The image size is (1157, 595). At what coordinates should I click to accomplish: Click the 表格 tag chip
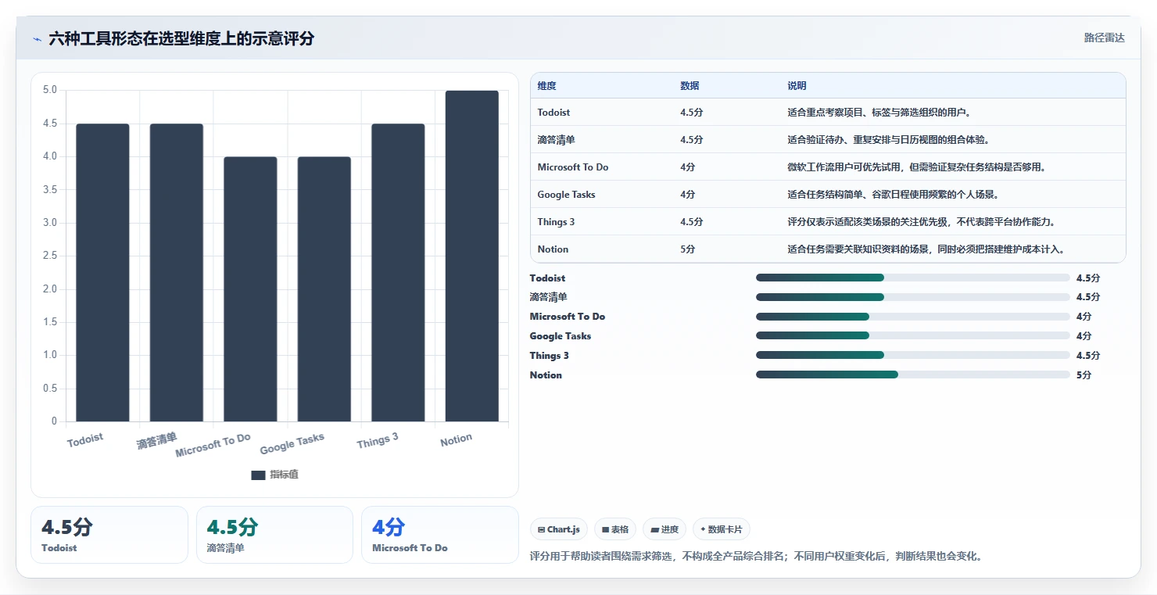(x=615, y=529)
